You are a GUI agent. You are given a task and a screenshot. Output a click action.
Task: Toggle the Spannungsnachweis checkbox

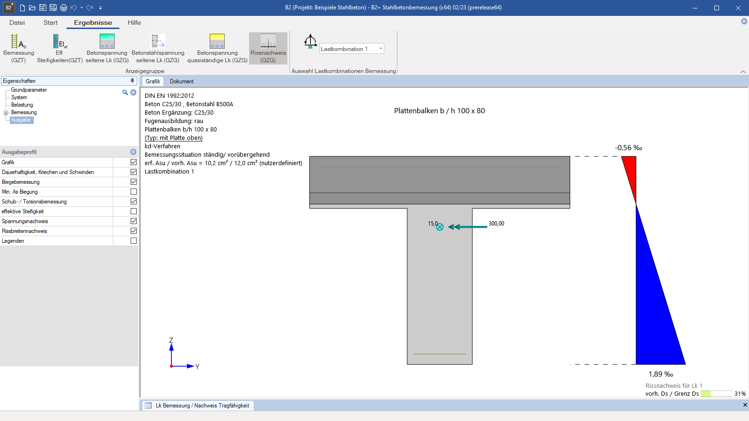[133, 221]
